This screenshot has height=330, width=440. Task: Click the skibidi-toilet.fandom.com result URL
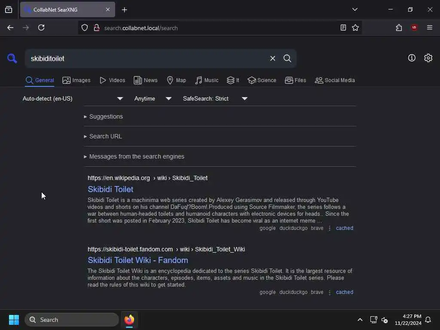(x=166, y=250)
